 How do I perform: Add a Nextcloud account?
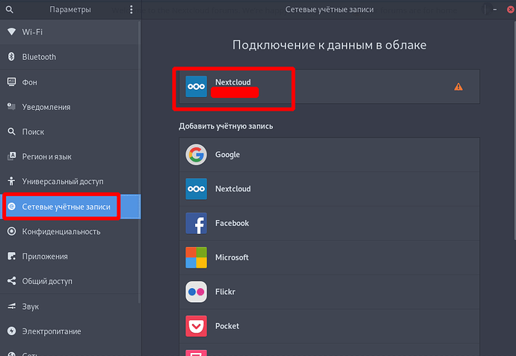[x=329, y=189]
